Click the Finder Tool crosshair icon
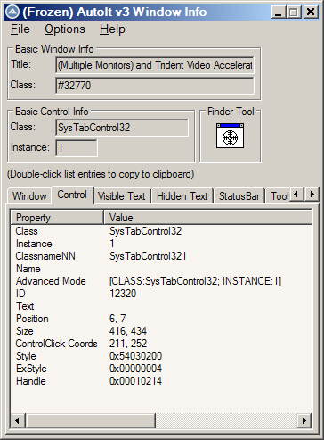The height and width of the screenshot is (440, 324). pyautogui.click(x=230, y=136)
